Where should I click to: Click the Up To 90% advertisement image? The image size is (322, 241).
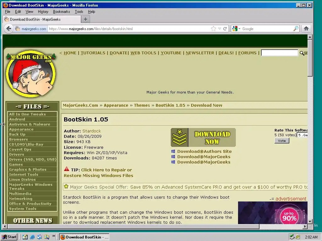point(273,213)
